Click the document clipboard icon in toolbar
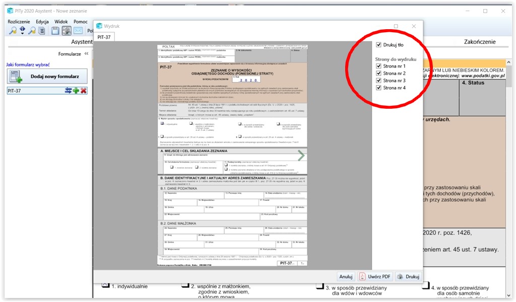Screen dimensions: 516x302 point(42,31)
